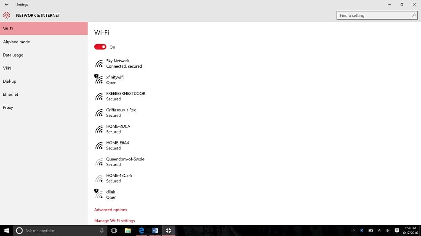Open Word from the taskbar

click(155, 231)
